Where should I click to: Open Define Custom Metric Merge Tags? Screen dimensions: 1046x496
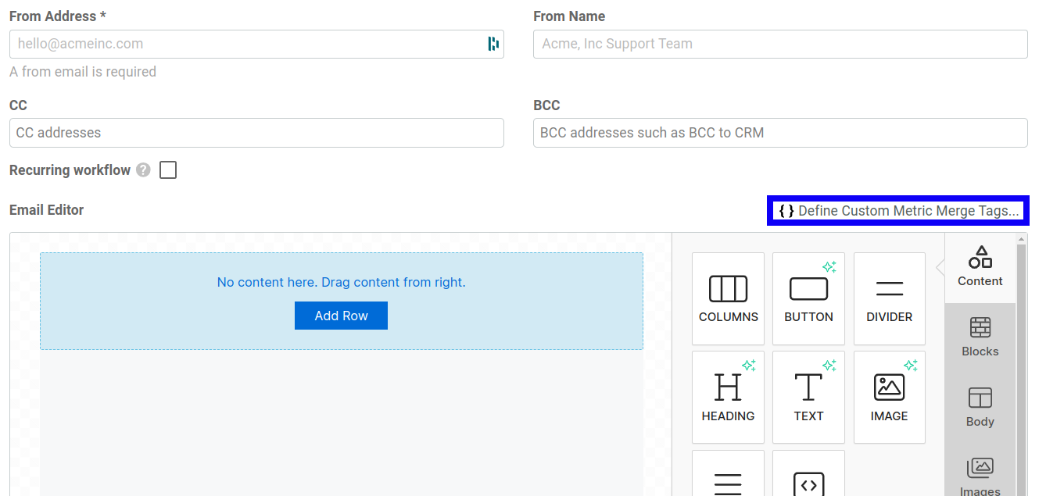pyautogui.click(x=897, y=210)
